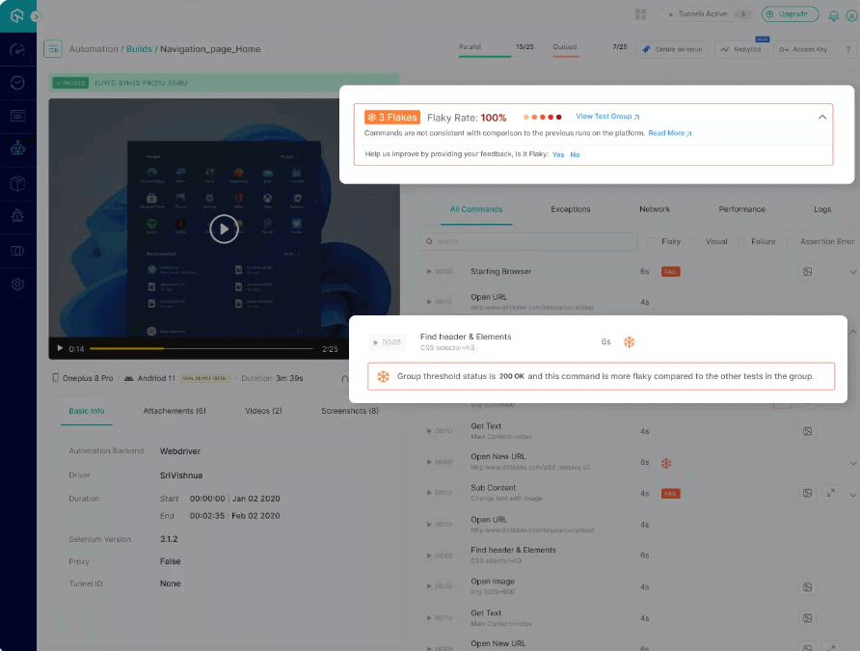Switch to the Network tab

tap(655, 209)
